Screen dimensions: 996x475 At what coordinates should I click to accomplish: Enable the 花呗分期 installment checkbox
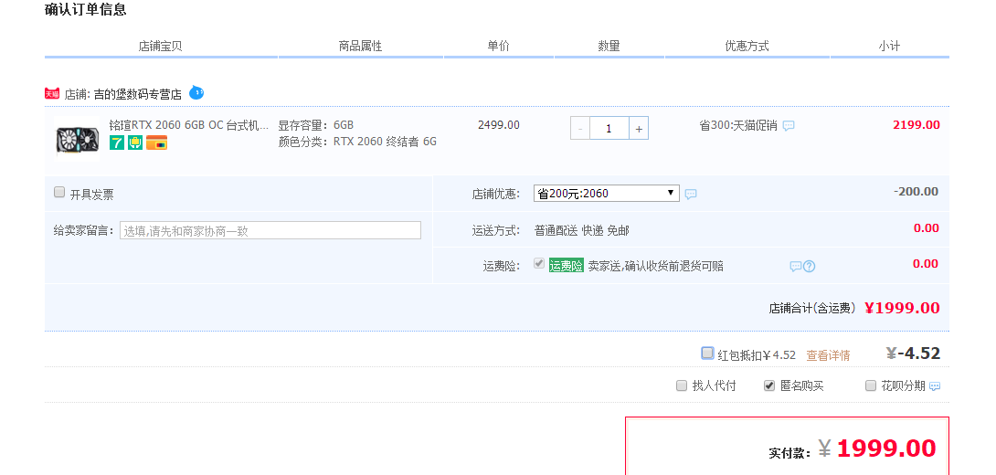871,385
